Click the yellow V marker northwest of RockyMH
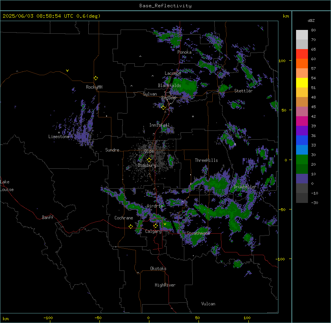331x323 pixels. [x=67, y=71]
